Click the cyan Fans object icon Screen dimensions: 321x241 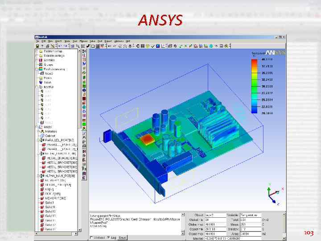[x=84, y=107]
